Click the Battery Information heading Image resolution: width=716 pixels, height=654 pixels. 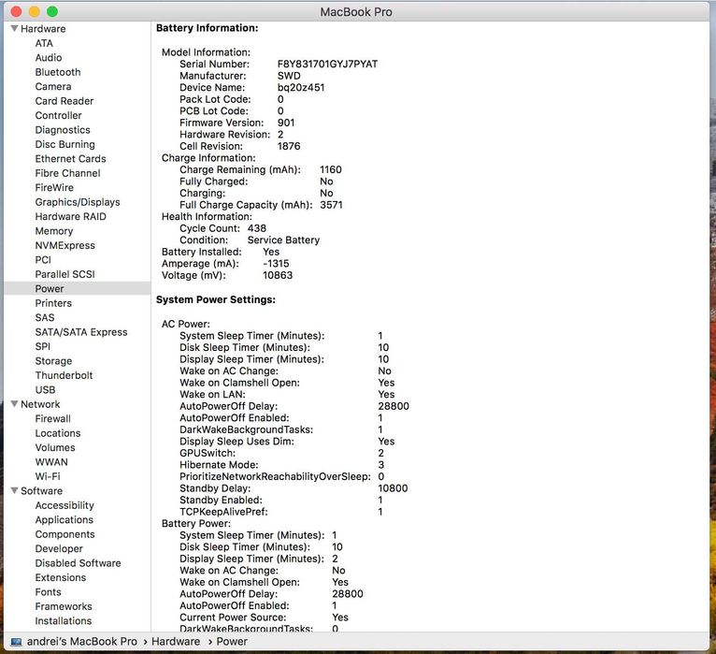click(208, 28)
